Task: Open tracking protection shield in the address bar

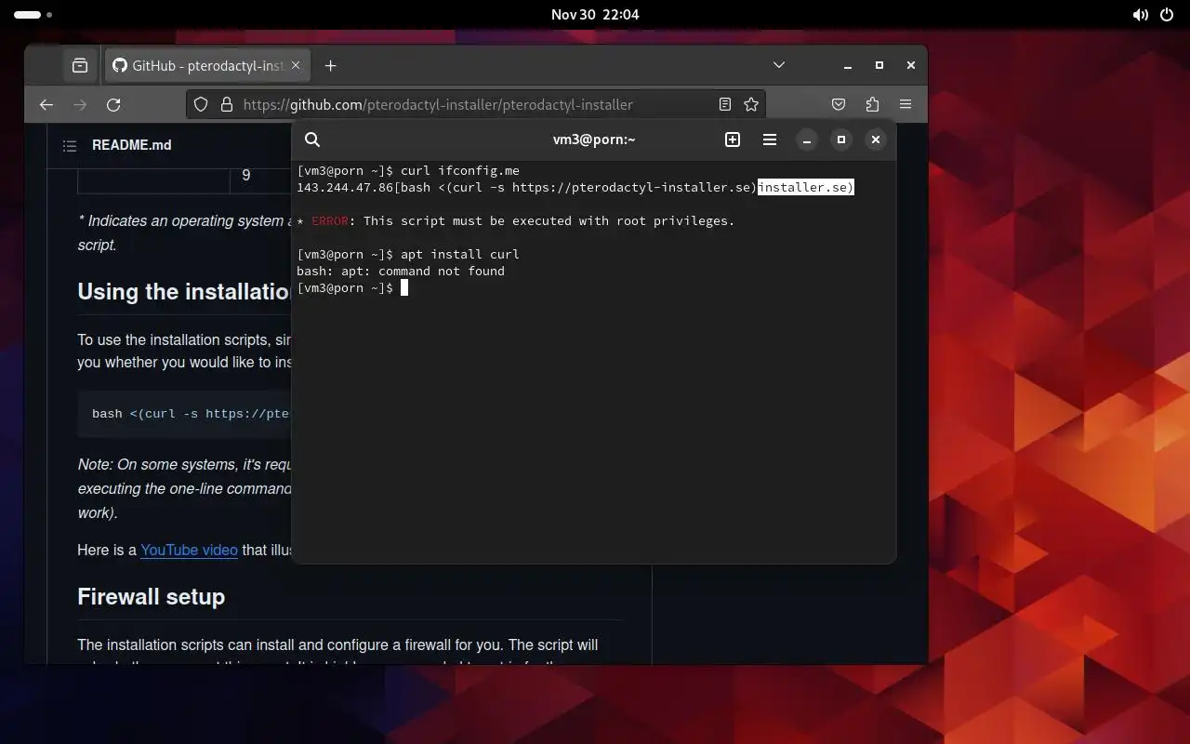Action: (202, 105)
